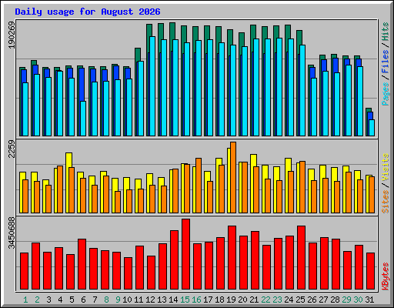Click day 24 on the x-axis
394x308 pixels.
[289, 300]
